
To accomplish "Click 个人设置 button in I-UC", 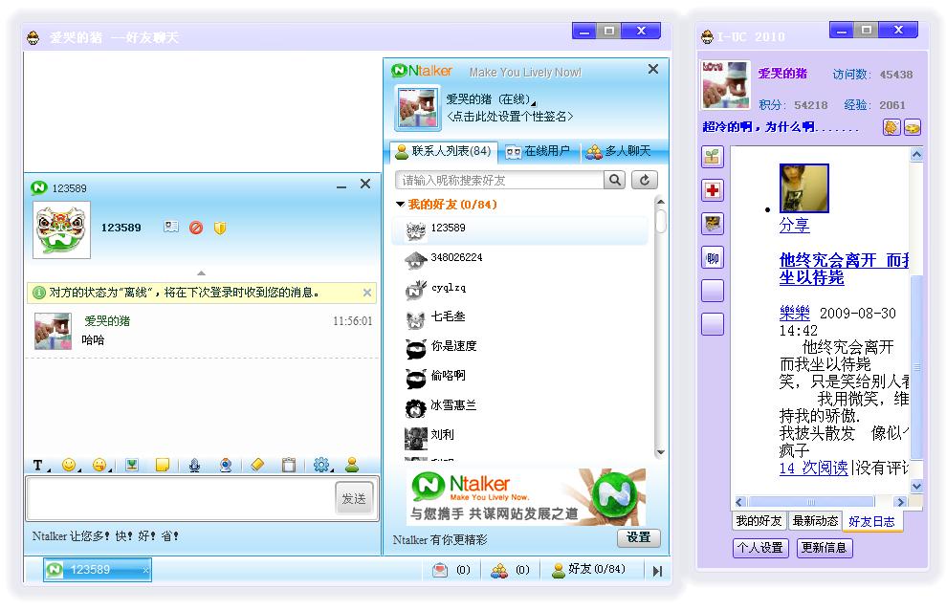I will pyautogui.click(x=760, y=547).
